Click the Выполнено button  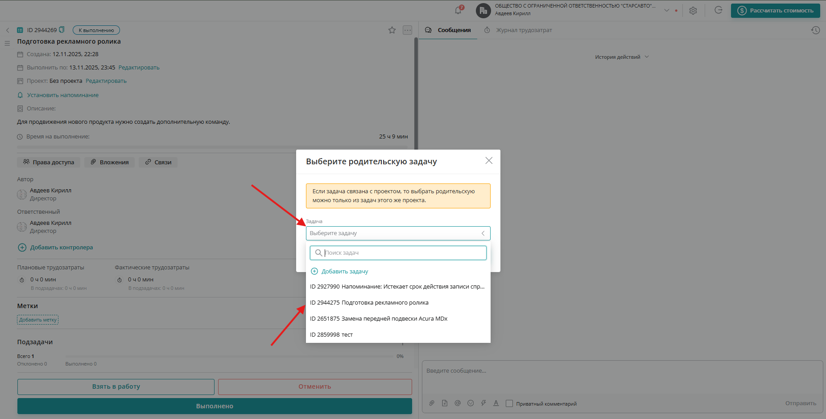[x=215, y=406]
